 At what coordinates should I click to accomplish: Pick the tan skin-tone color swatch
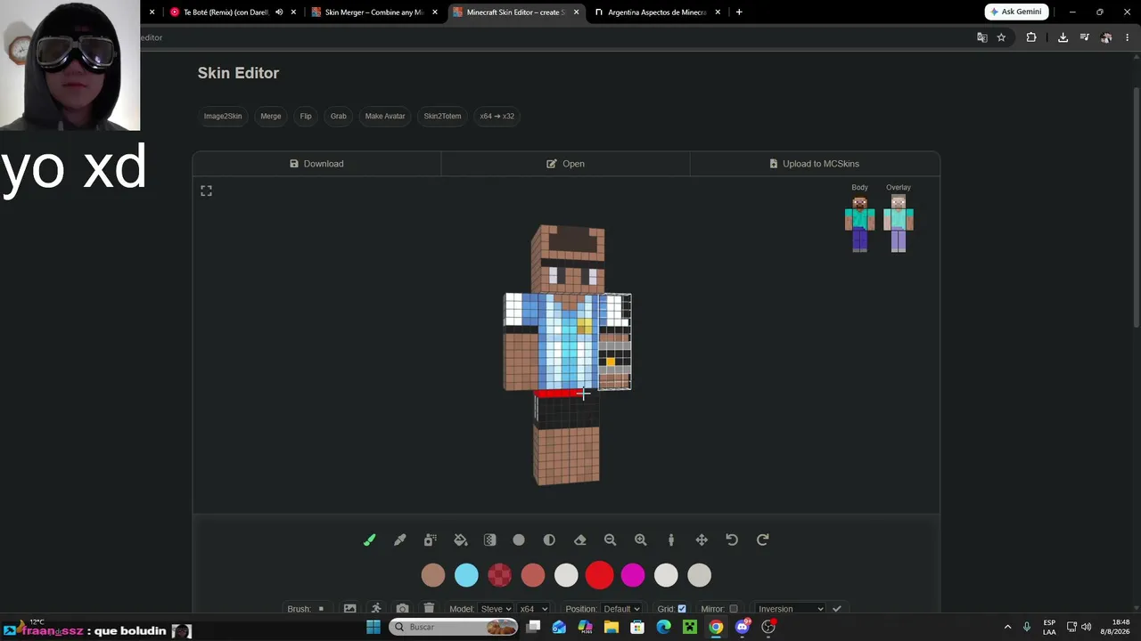pyautogui.click(x=433, y=575)
